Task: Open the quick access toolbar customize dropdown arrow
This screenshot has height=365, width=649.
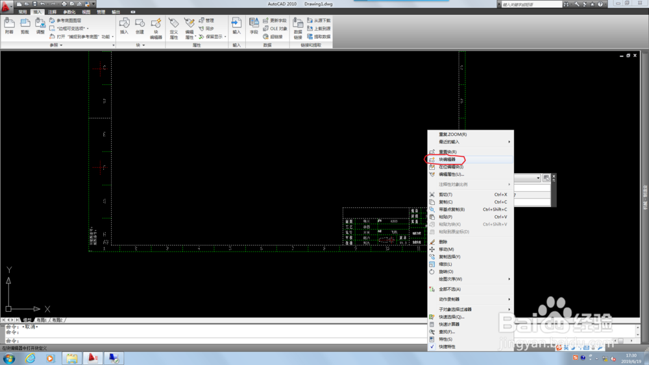Action: [x=93, y=4]
